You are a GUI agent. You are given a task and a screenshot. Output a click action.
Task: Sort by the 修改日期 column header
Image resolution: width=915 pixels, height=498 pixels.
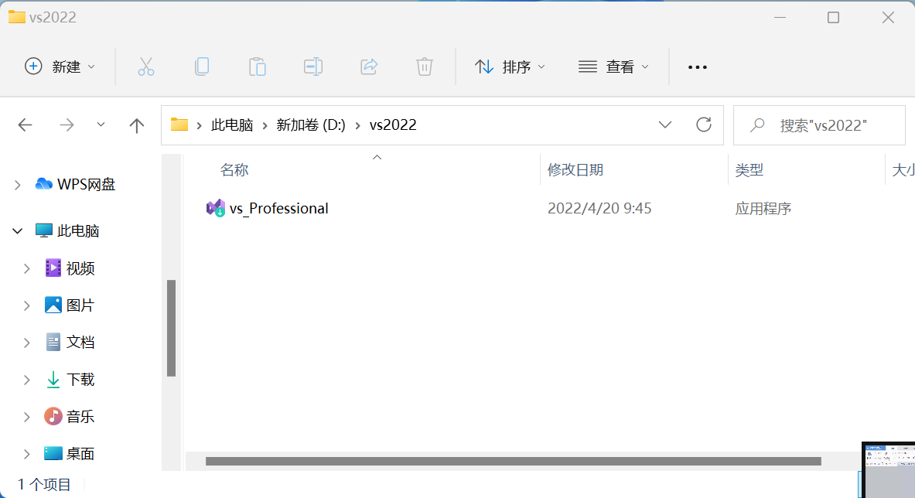[x=575, y=169]
